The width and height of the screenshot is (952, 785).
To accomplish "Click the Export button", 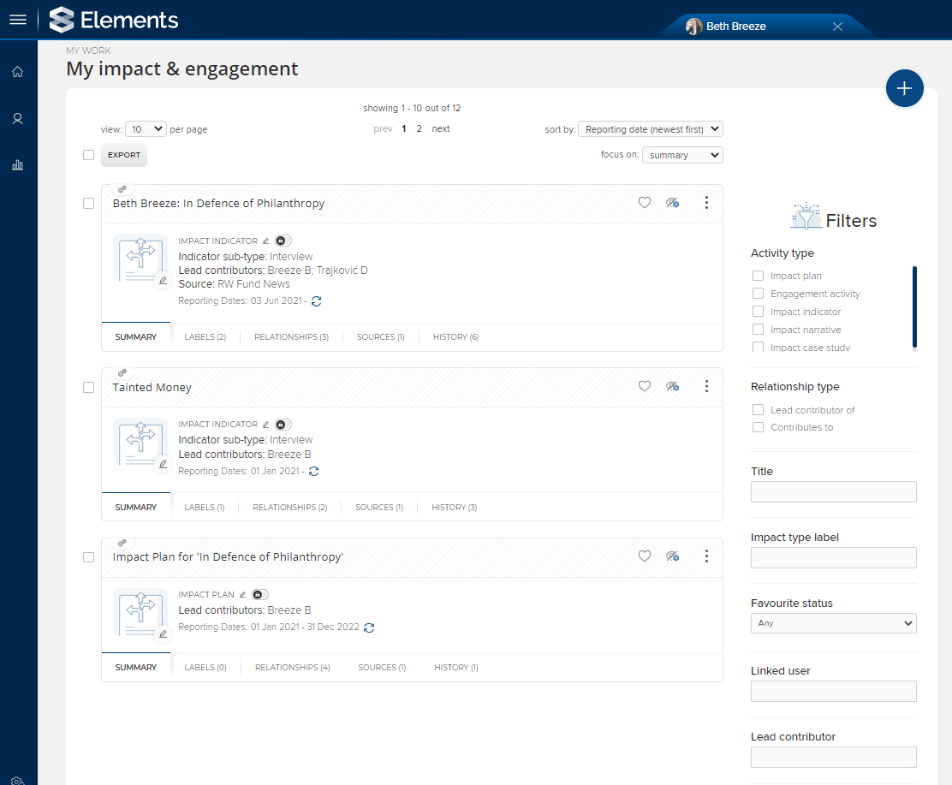I will click(x=124, y=155).
